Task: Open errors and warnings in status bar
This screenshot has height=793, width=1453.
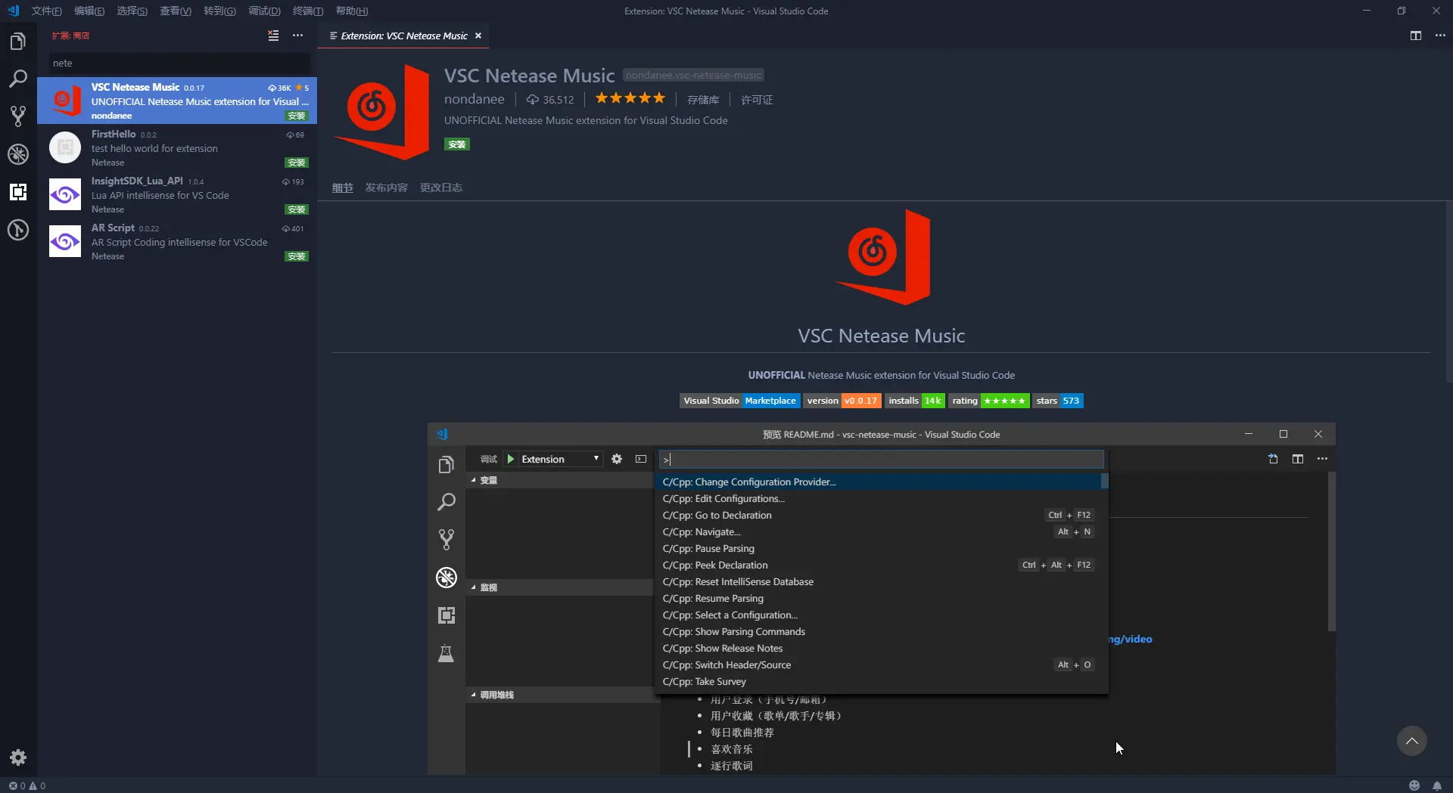Action: [x=27, y=785]
